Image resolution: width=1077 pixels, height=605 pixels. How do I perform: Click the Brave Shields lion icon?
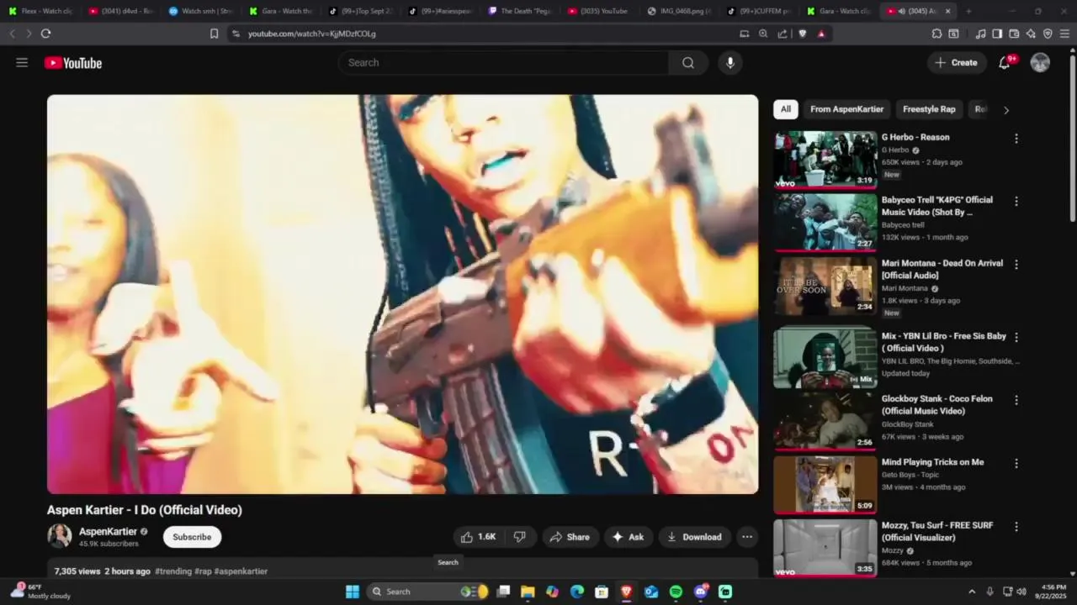pyautogui.click(x=802, y=34)
